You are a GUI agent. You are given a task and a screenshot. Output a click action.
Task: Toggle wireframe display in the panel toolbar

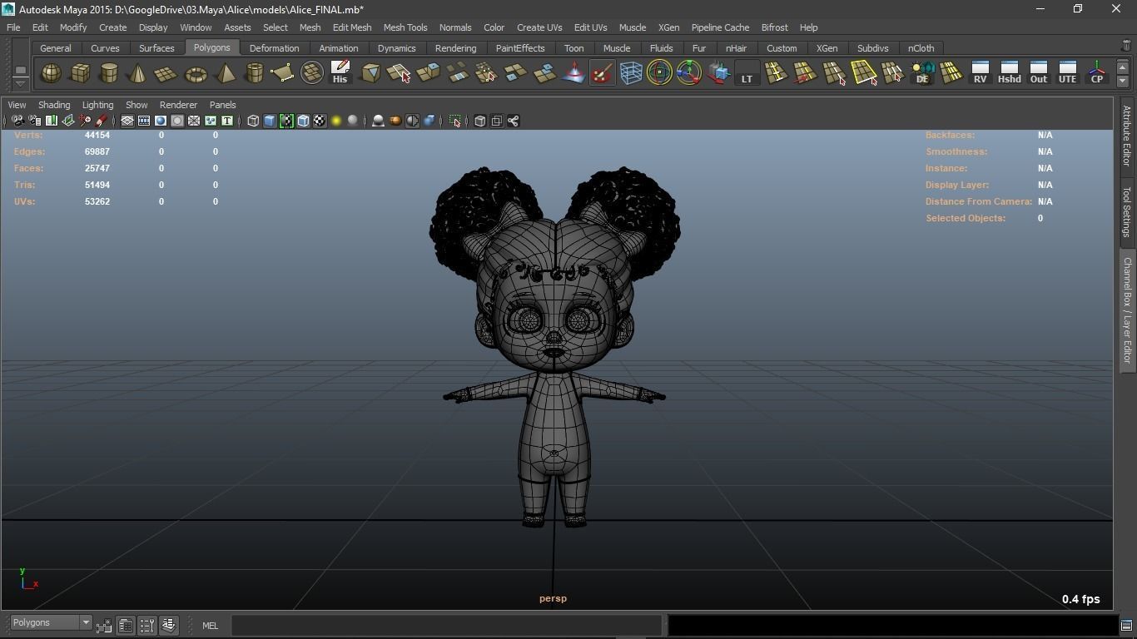(x=253, y=121)
